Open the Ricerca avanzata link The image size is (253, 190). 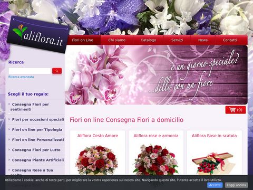[x=21, y=77]
